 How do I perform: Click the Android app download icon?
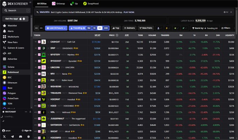coord(24,19)
